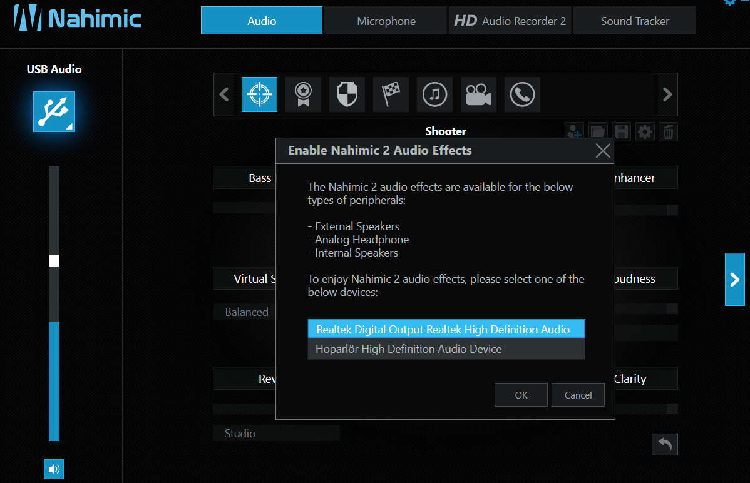Click the USB Audio device icon
Screen dimensions: 750x483
tap(54, 111)
